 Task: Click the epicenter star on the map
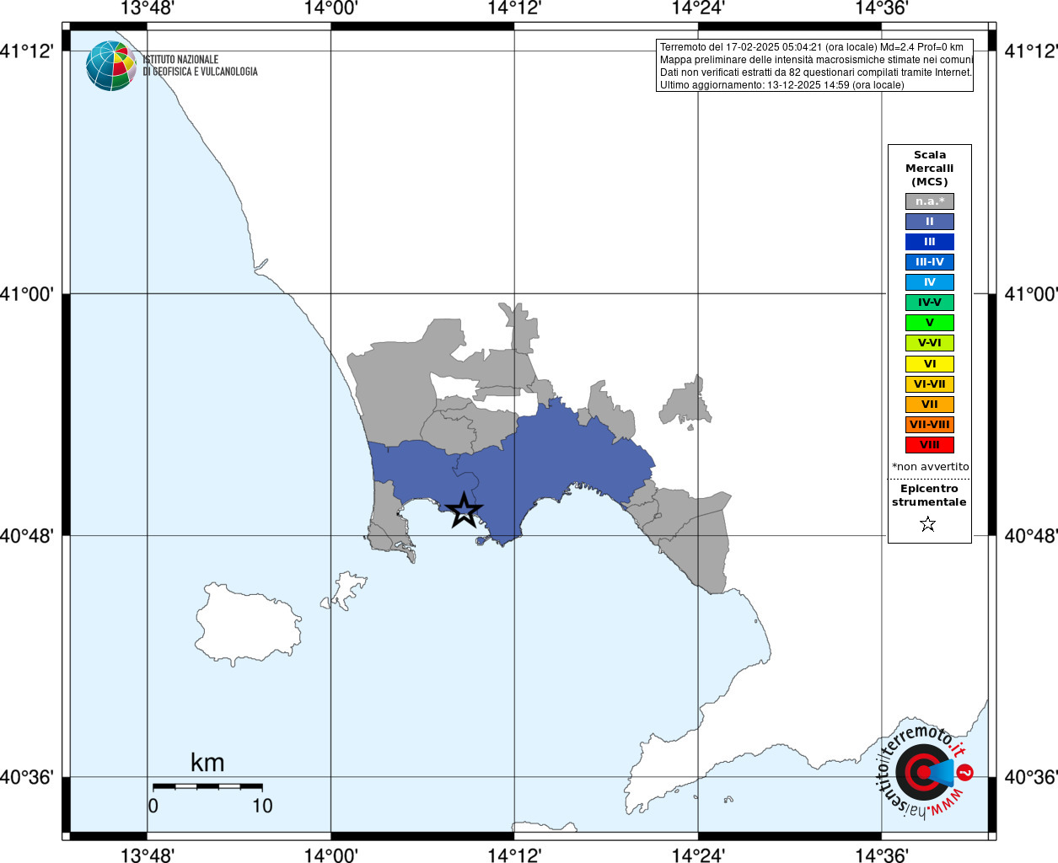point(464,511)
